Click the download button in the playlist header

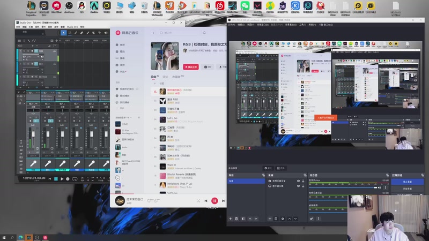coord(222,66)
